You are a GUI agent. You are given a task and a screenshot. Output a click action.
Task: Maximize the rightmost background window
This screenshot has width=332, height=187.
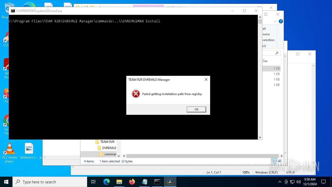click(298, 54)
